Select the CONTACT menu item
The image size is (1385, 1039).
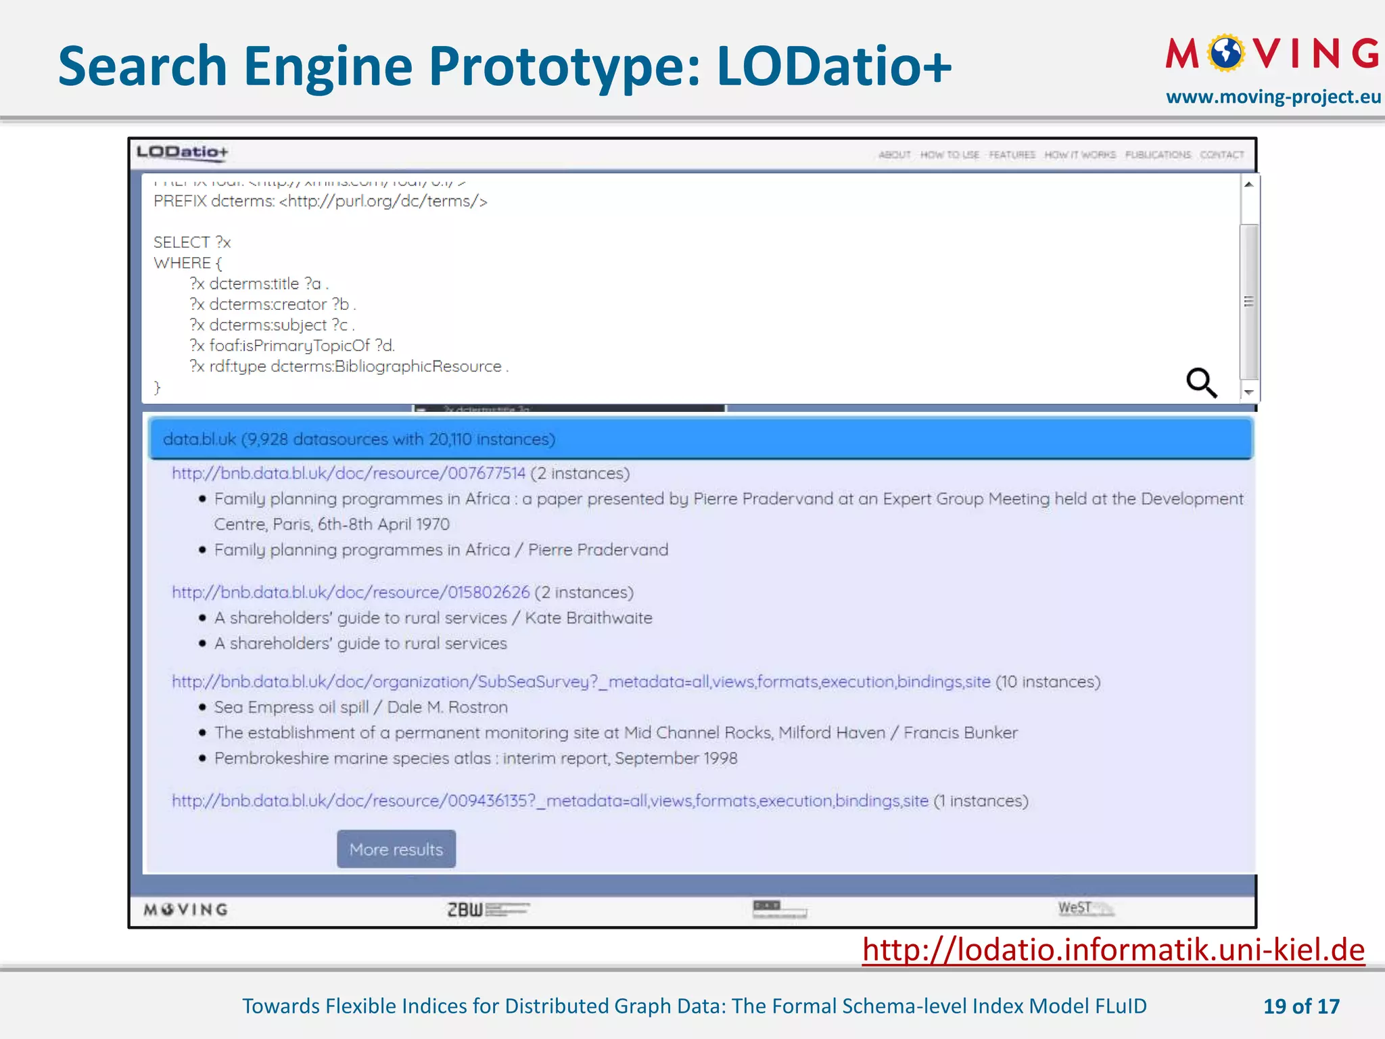pos(1221,155)
